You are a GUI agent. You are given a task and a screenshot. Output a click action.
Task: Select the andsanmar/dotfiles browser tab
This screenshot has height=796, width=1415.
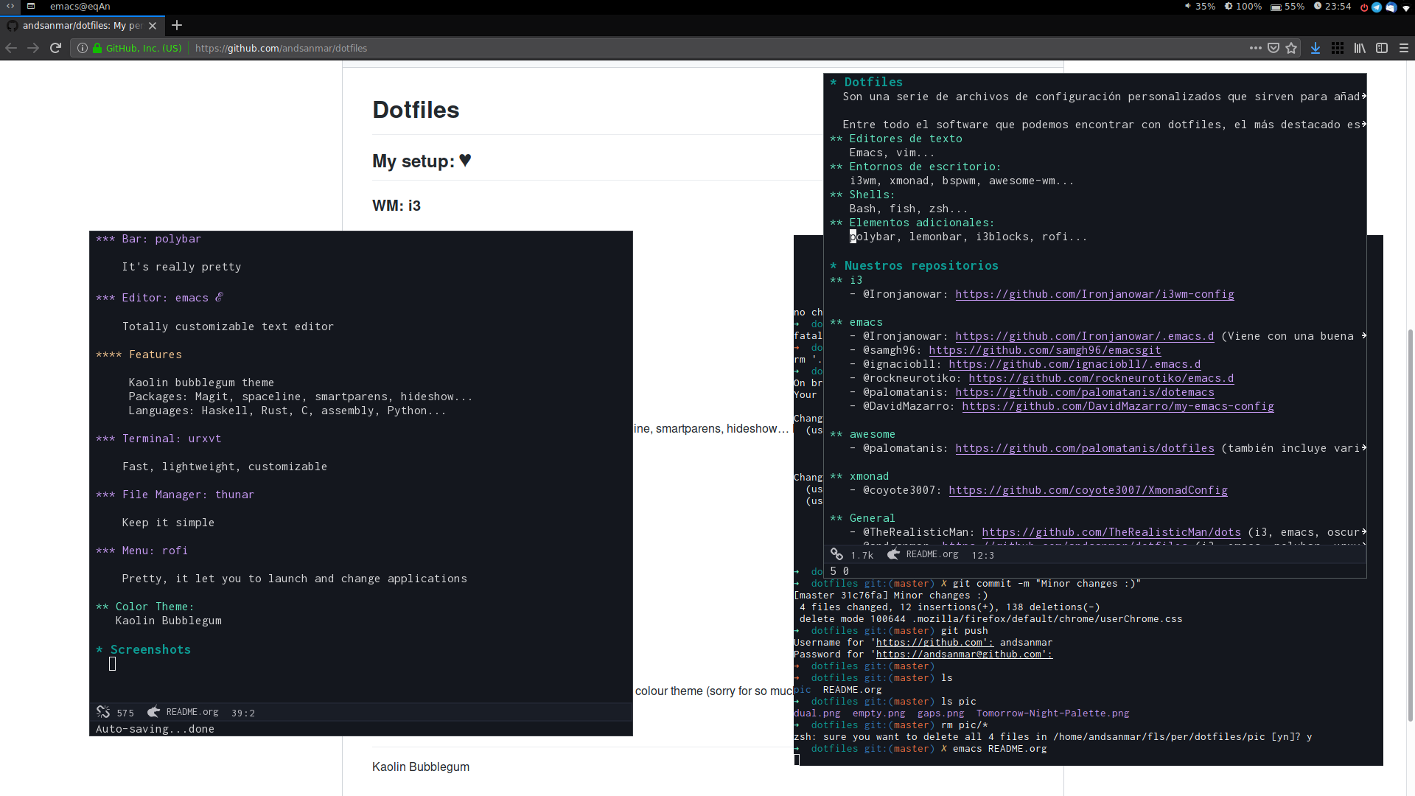pos(81,26)
